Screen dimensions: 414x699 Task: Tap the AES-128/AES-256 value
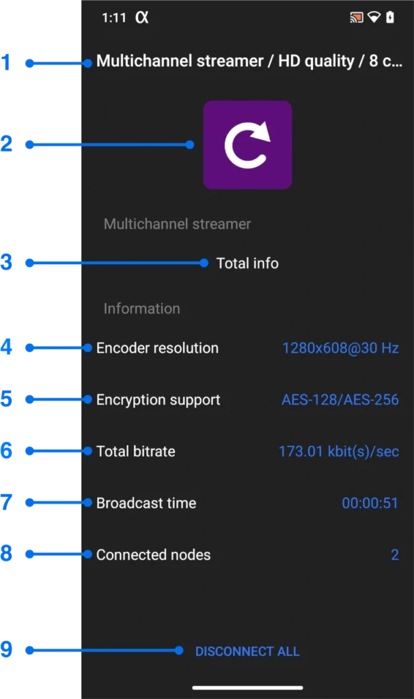(340, 400)
